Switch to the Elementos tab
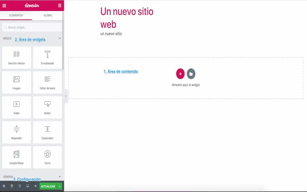The image size is (307, 192). (x=16, y=15)
